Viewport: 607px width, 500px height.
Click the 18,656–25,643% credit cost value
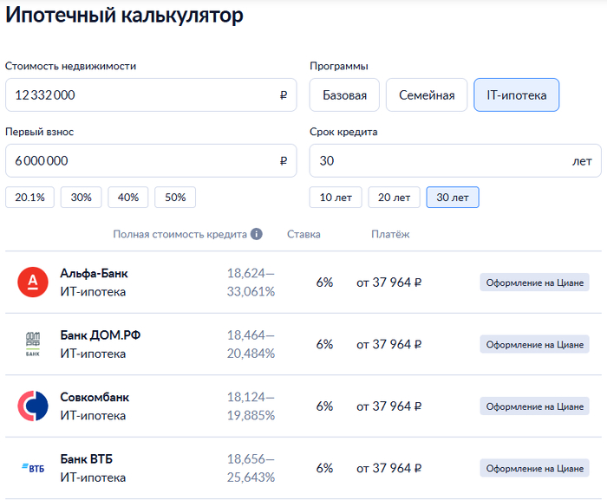(251, 468)
